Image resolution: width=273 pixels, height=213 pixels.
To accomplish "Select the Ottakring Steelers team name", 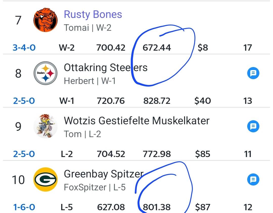I will [x=105, y=68].
